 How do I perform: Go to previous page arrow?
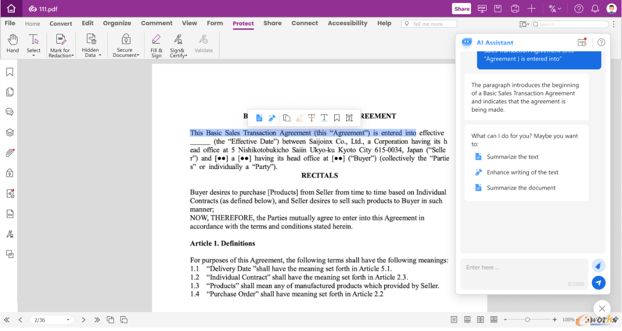(x=20, y=320)
